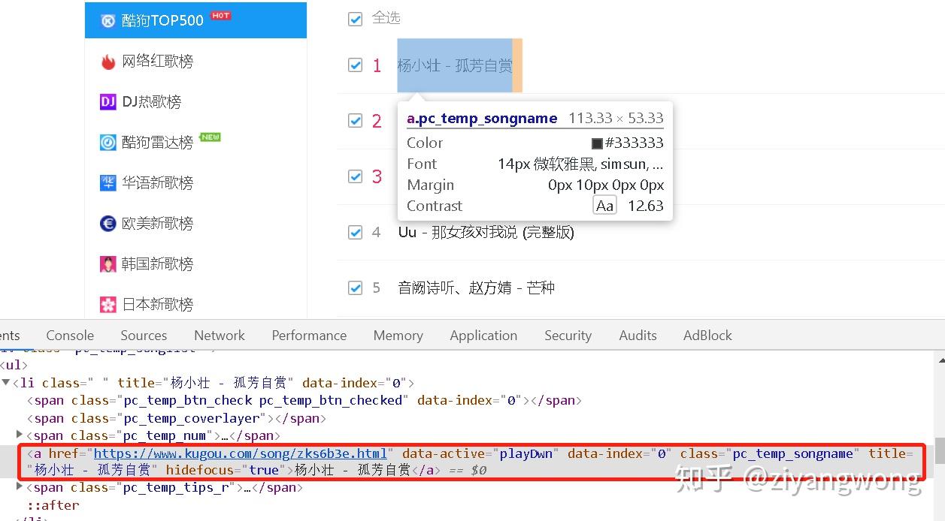
Task: Open the Network tab
Action: tap(220, 336)
